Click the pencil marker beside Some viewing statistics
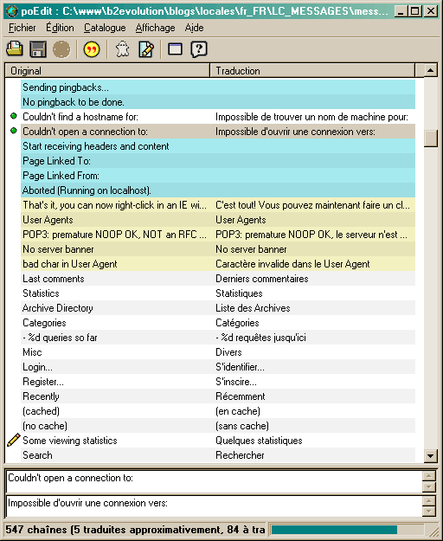443x541 pixels. [14, 441]
